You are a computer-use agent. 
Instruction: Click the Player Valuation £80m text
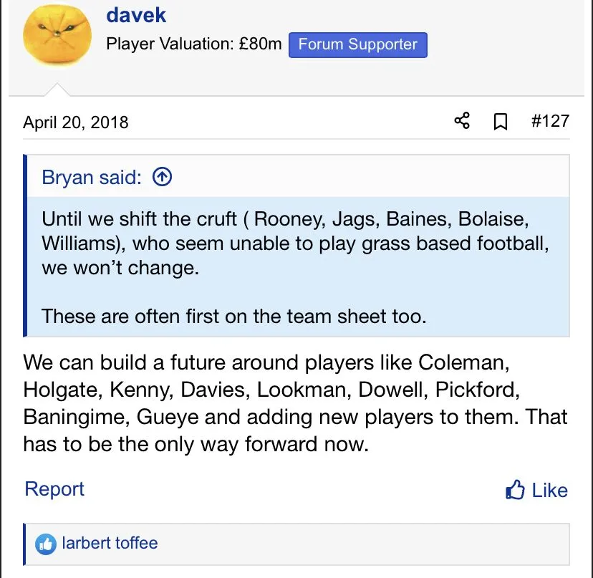pyautogui.click(x=194, y=44)
